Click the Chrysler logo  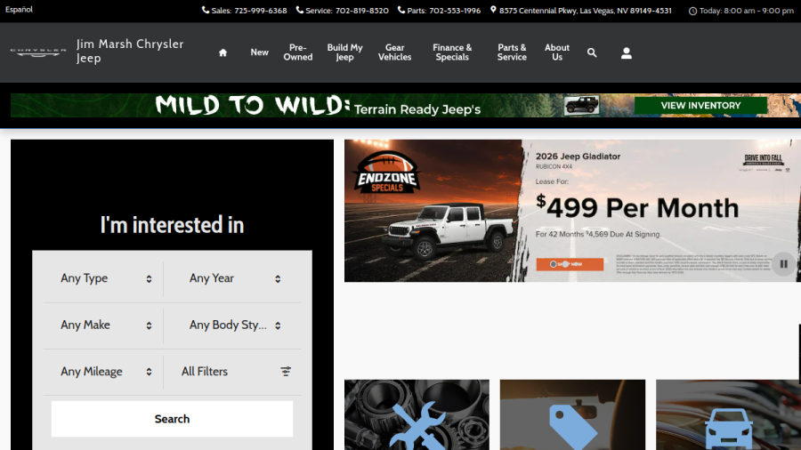pyautogui.click(x=38, y=52)
